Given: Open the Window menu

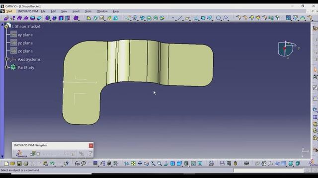Looking at the screenshot, I should pos(102,11).
